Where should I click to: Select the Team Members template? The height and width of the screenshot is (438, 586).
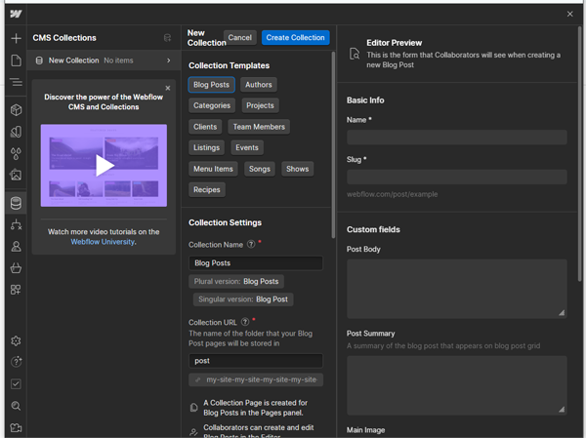pos(259,127)
